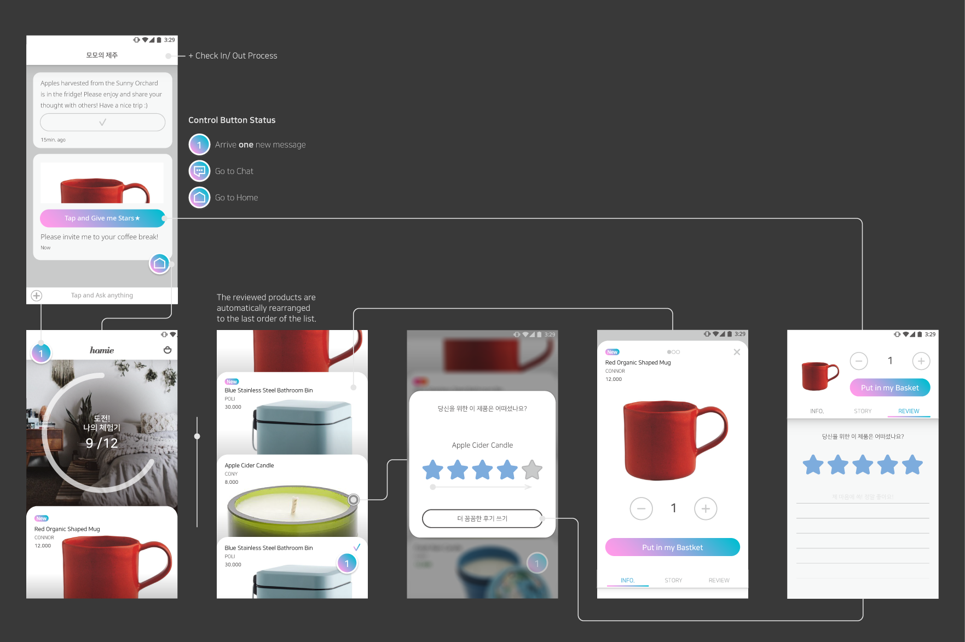Decrease quantity with minus in mug detail
This screenshot has width=965, height=642.
641,508
